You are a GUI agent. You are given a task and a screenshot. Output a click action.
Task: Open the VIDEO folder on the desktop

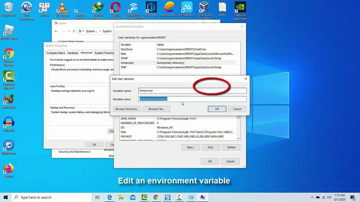222,9
